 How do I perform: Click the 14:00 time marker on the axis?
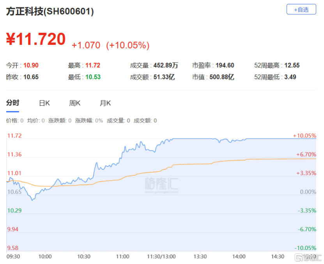(239, 257)
